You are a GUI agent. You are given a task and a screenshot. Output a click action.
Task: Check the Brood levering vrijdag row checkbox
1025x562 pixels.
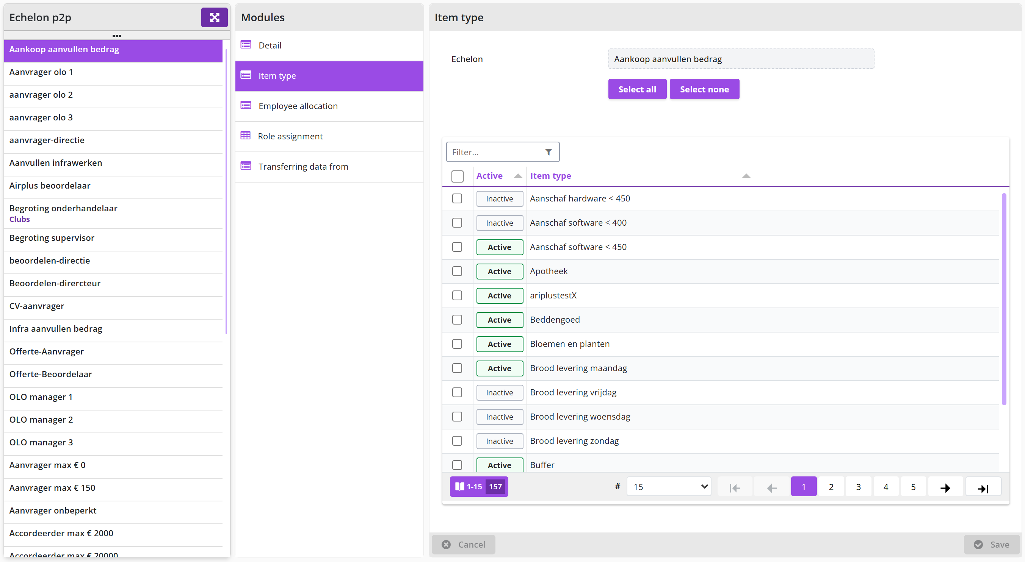457,392
